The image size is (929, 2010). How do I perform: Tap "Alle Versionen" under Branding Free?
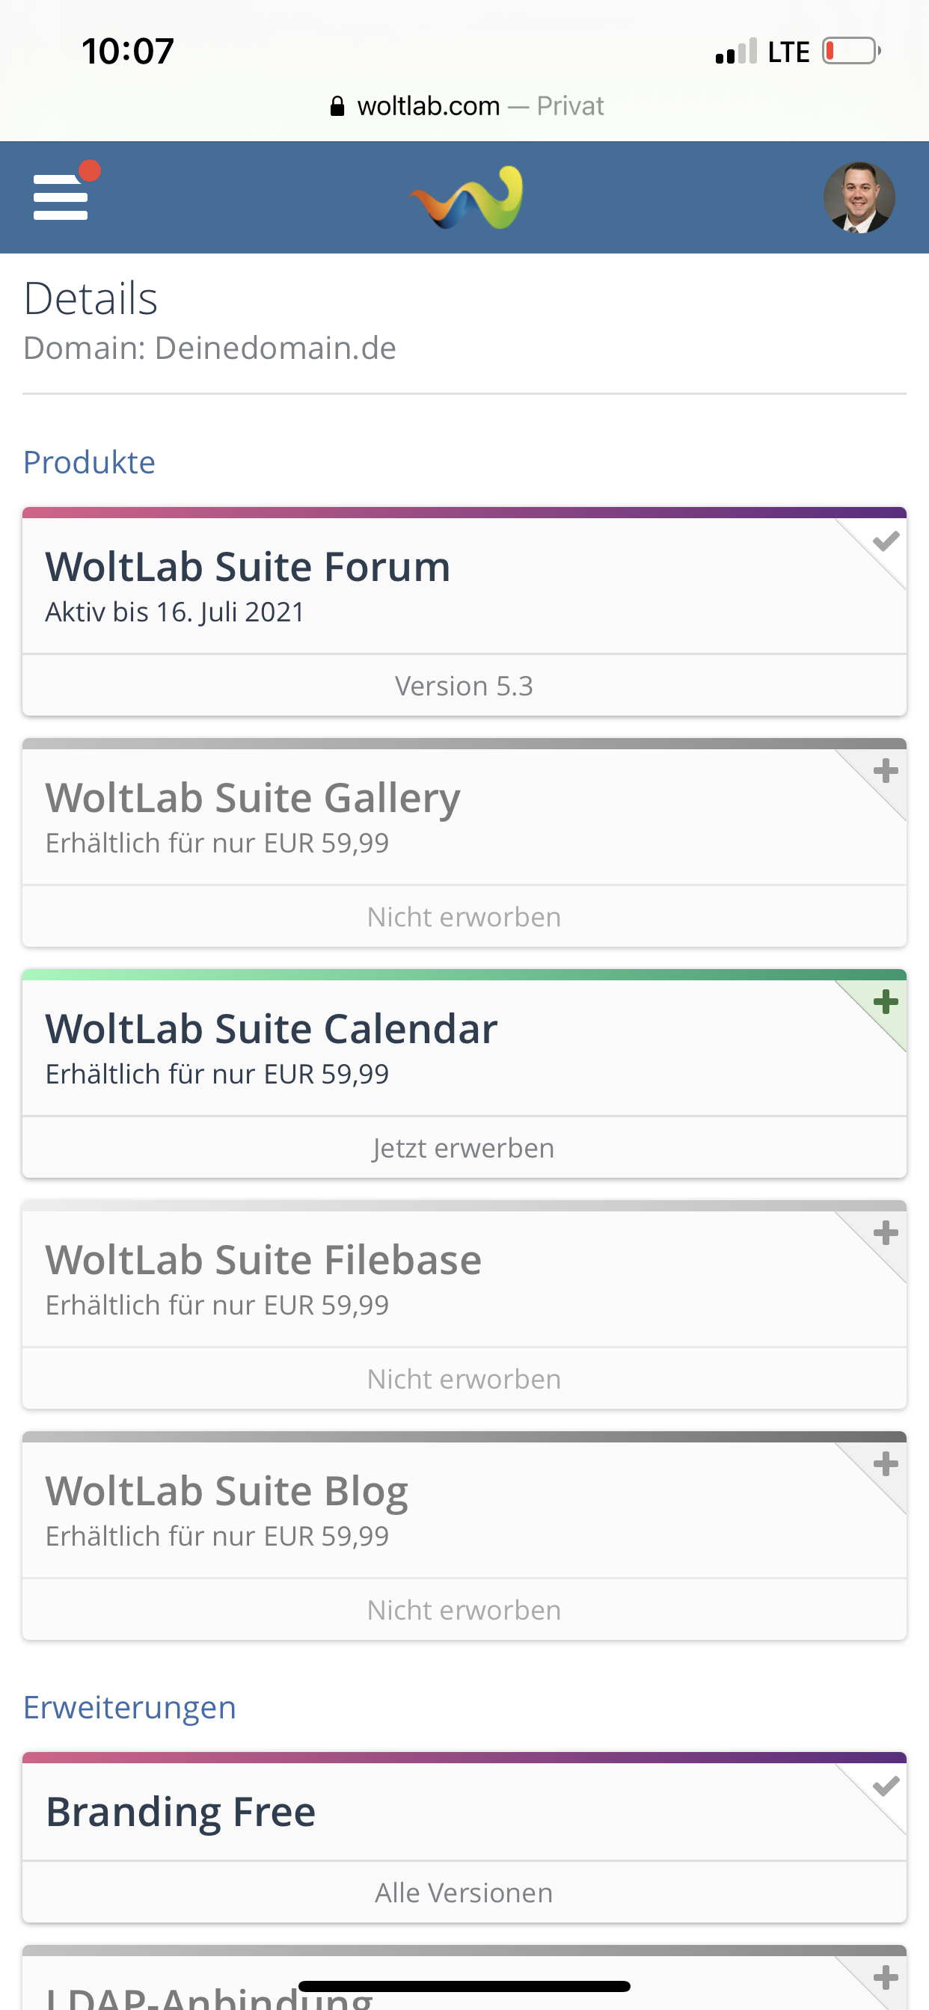[464, 1893]
